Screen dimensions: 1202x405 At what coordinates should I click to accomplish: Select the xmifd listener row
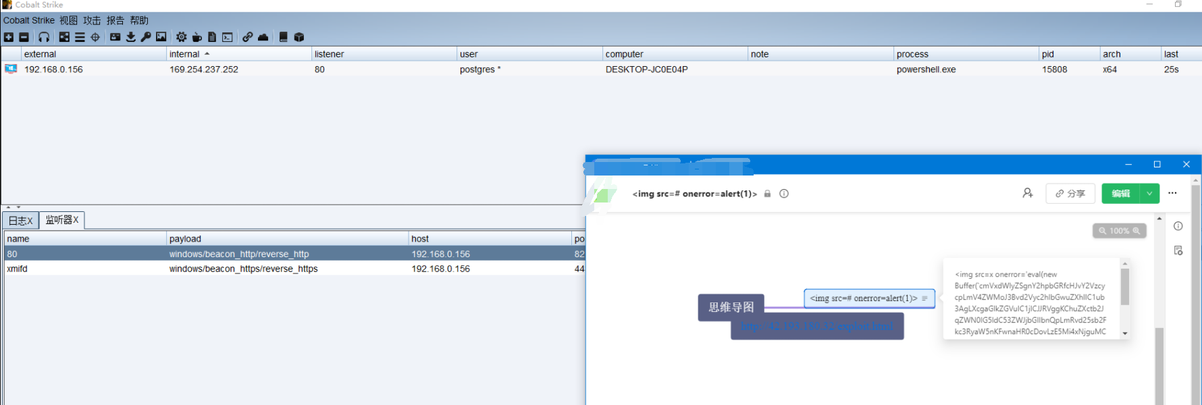[294, 269]
